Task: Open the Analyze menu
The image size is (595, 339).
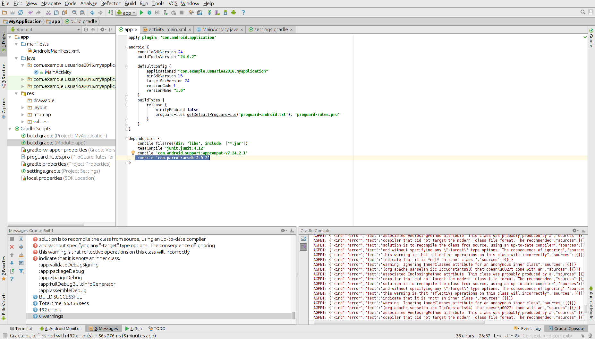Action: tap(89, 4)
